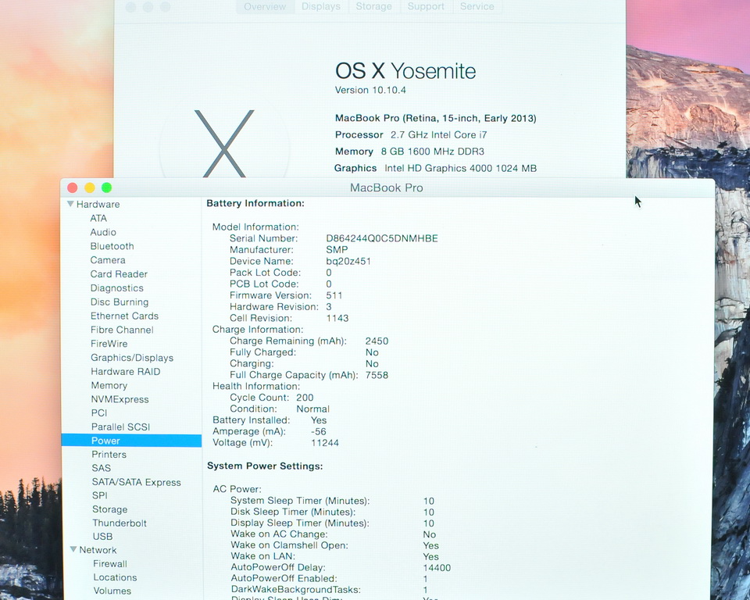
Task: Click the Cycle Count value 200
Action: click(305, 398)
